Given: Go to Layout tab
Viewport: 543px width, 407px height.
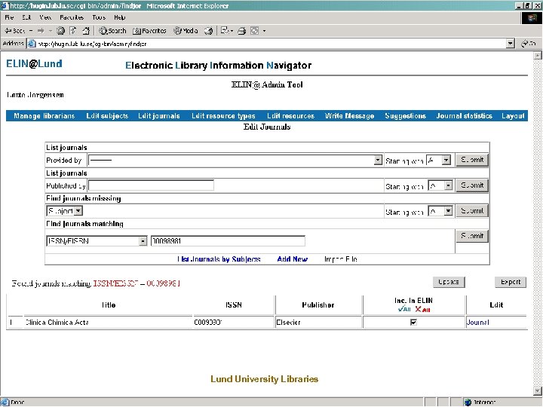Looking at the screenshot, I should [x=513, y=116].
